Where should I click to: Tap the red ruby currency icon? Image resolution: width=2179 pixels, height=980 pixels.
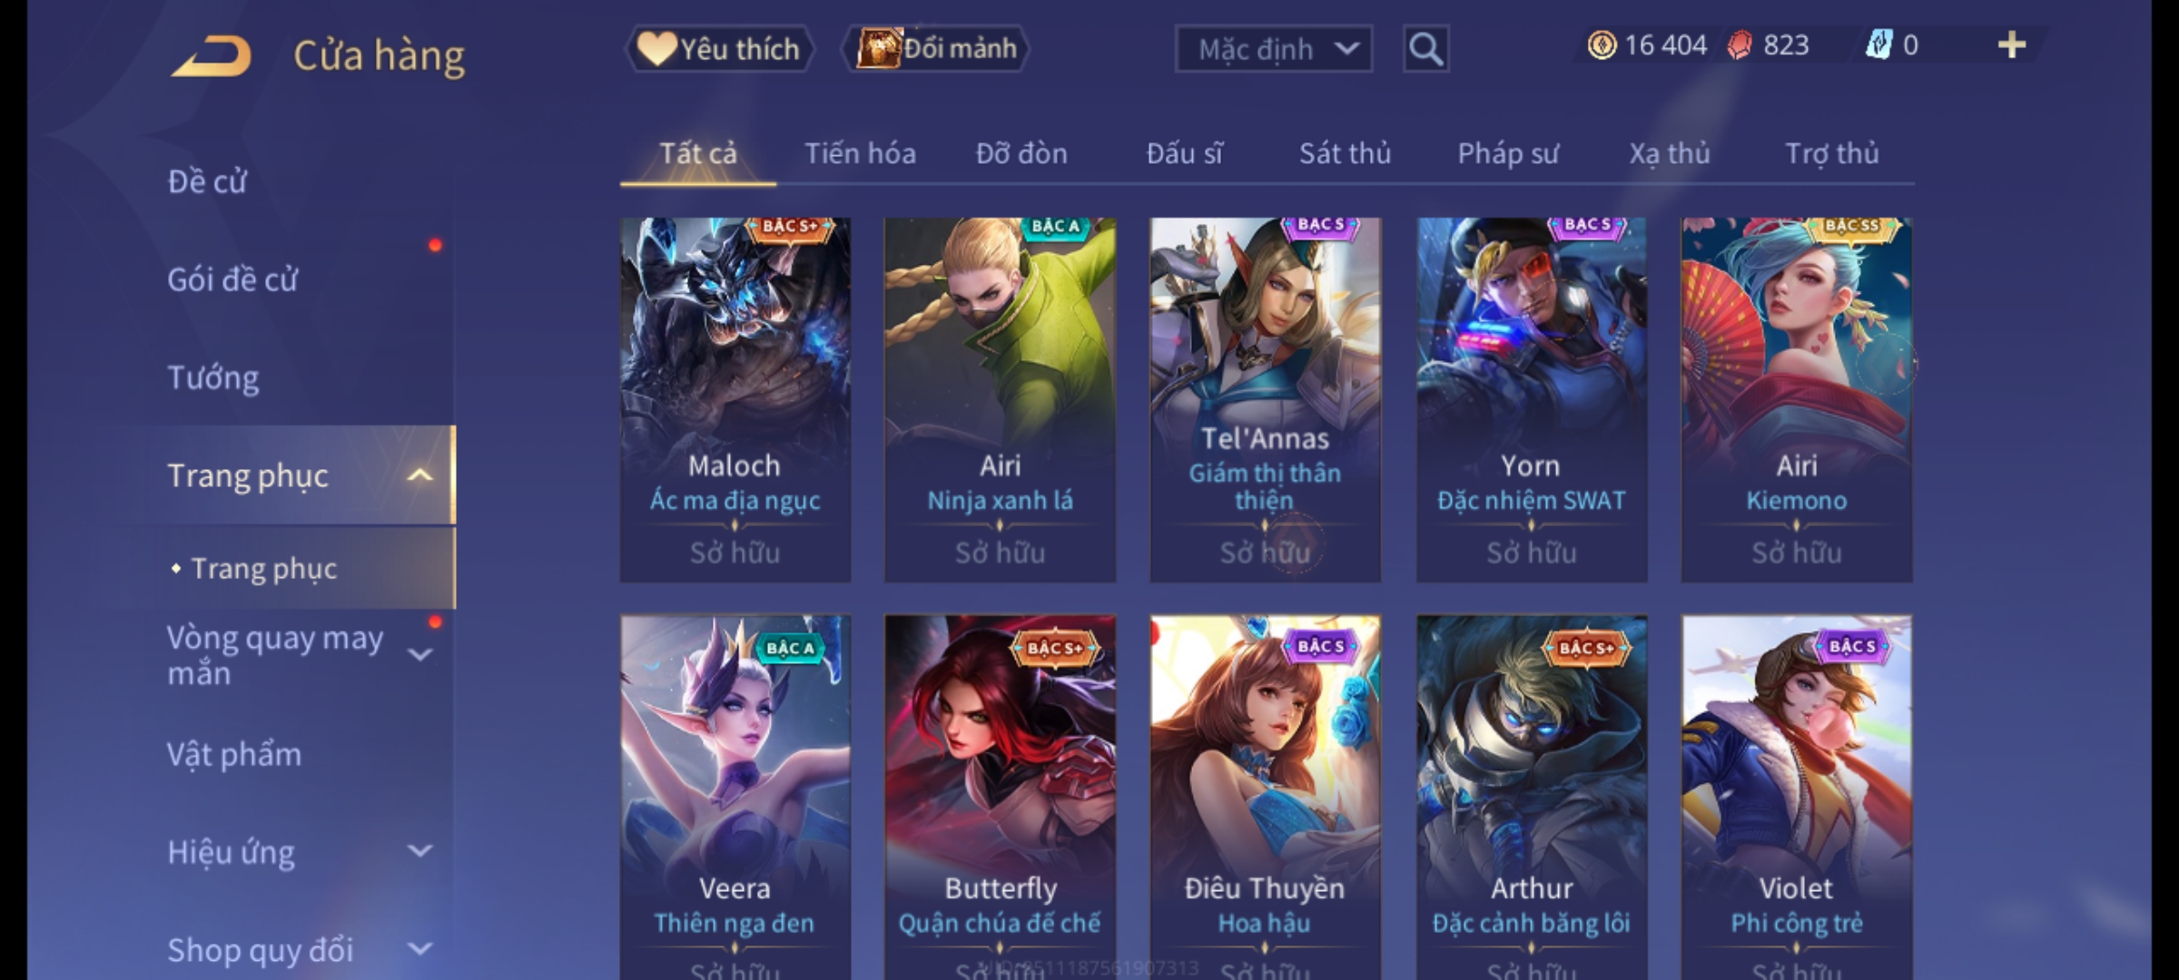click(x=1739, y=45)
